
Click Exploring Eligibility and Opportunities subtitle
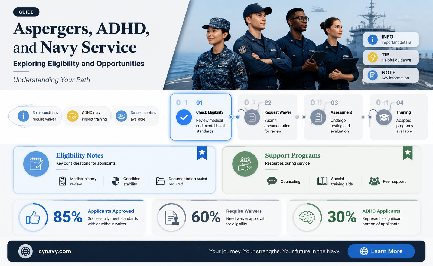point(79,64)
